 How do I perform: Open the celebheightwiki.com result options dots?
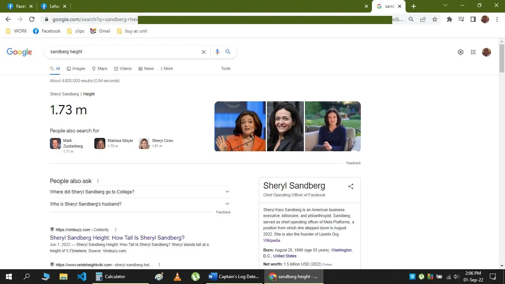click(159, 265)
